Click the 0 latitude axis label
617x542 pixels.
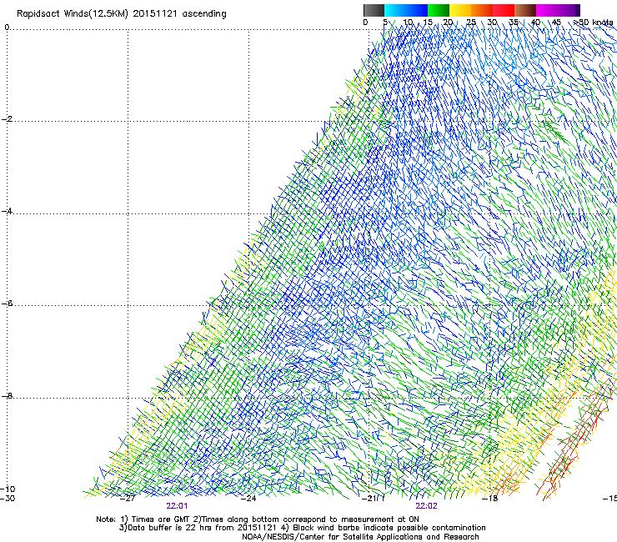pos(7,28)
